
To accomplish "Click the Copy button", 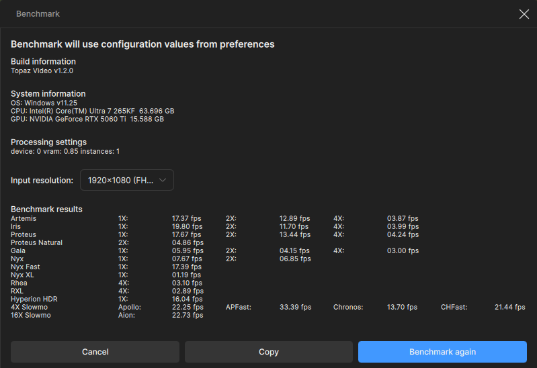I will [269, 352].
